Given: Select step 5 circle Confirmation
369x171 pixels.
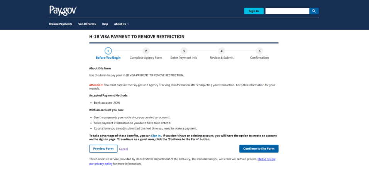Looking at the screenshot, I should [x=259, y=51].
